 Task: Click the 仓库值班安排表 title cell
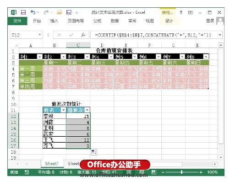click(114, 51)
